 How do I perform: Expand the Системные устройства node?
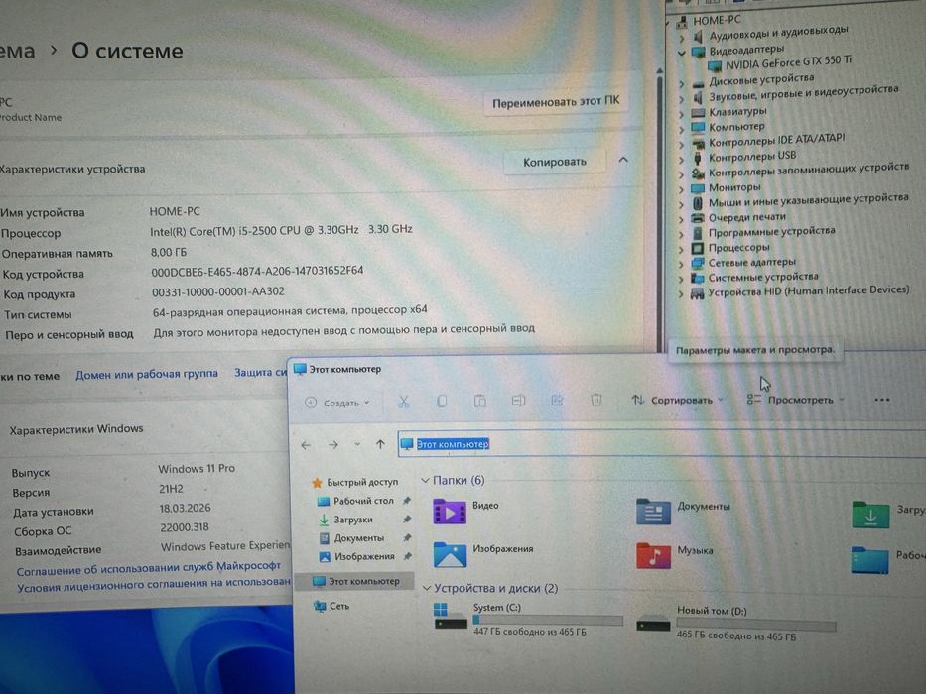pyautogui.click(x=682, y=279)
